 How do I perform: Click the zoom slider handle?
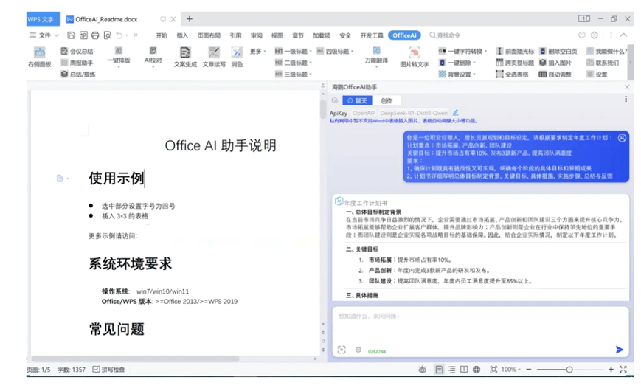point(569,370)
